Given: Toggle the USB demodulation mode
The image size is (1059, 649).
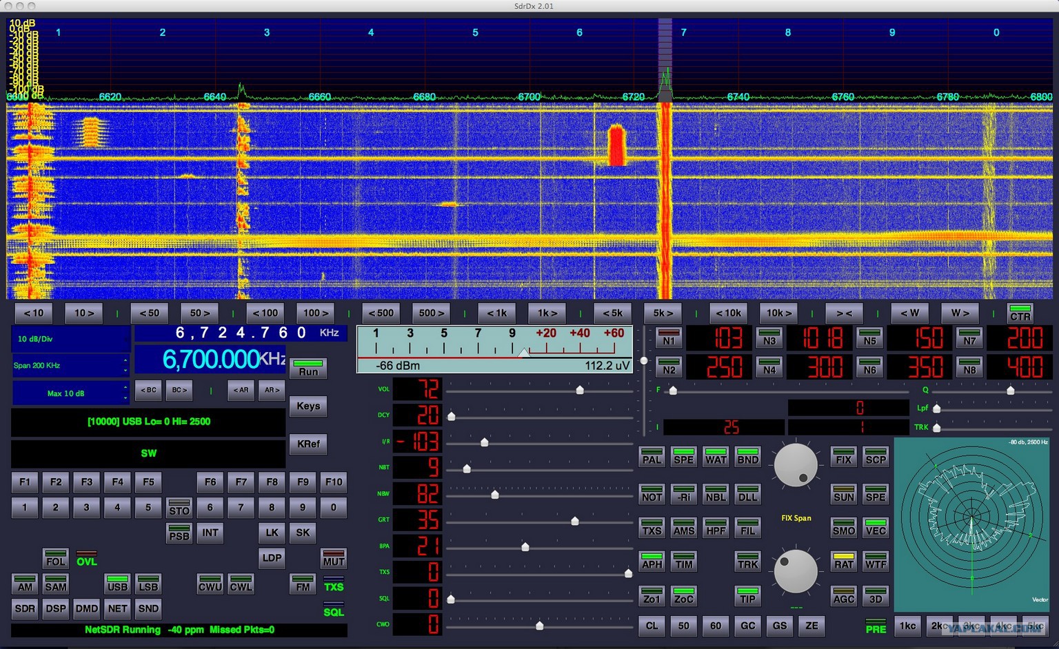Looking at the screenshot, I should [x=117, y=584].
